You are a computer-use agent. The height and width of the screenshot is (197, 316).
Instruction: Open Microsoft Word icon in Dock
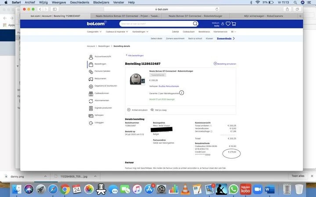269,190
